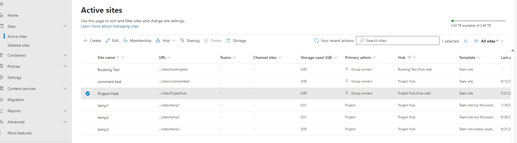
Task: Open the Teams column dropdown
Action: (234, 57)
